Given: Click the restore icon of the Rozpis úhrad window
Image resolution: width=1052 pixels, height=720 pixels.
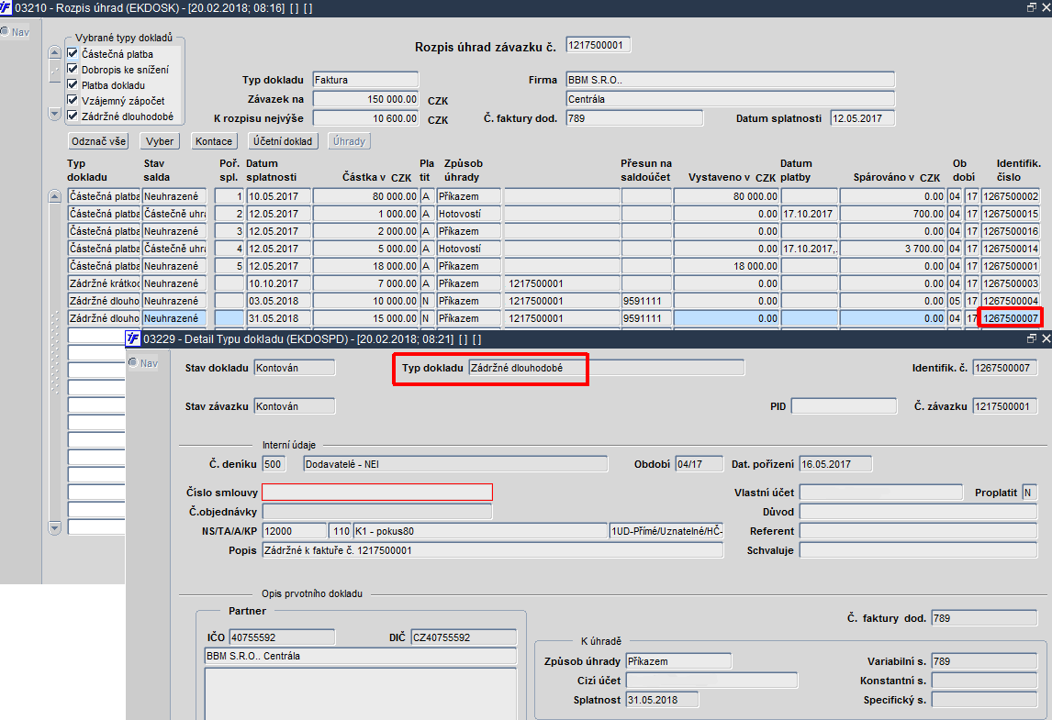Looking at the screenshot, I should (x=1031, y=7).
